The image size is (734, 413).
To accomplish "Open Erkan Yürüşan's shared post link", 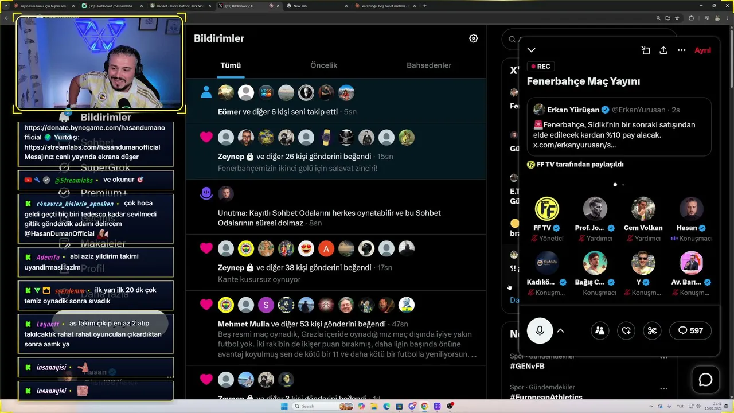I will tap(575, 145).
